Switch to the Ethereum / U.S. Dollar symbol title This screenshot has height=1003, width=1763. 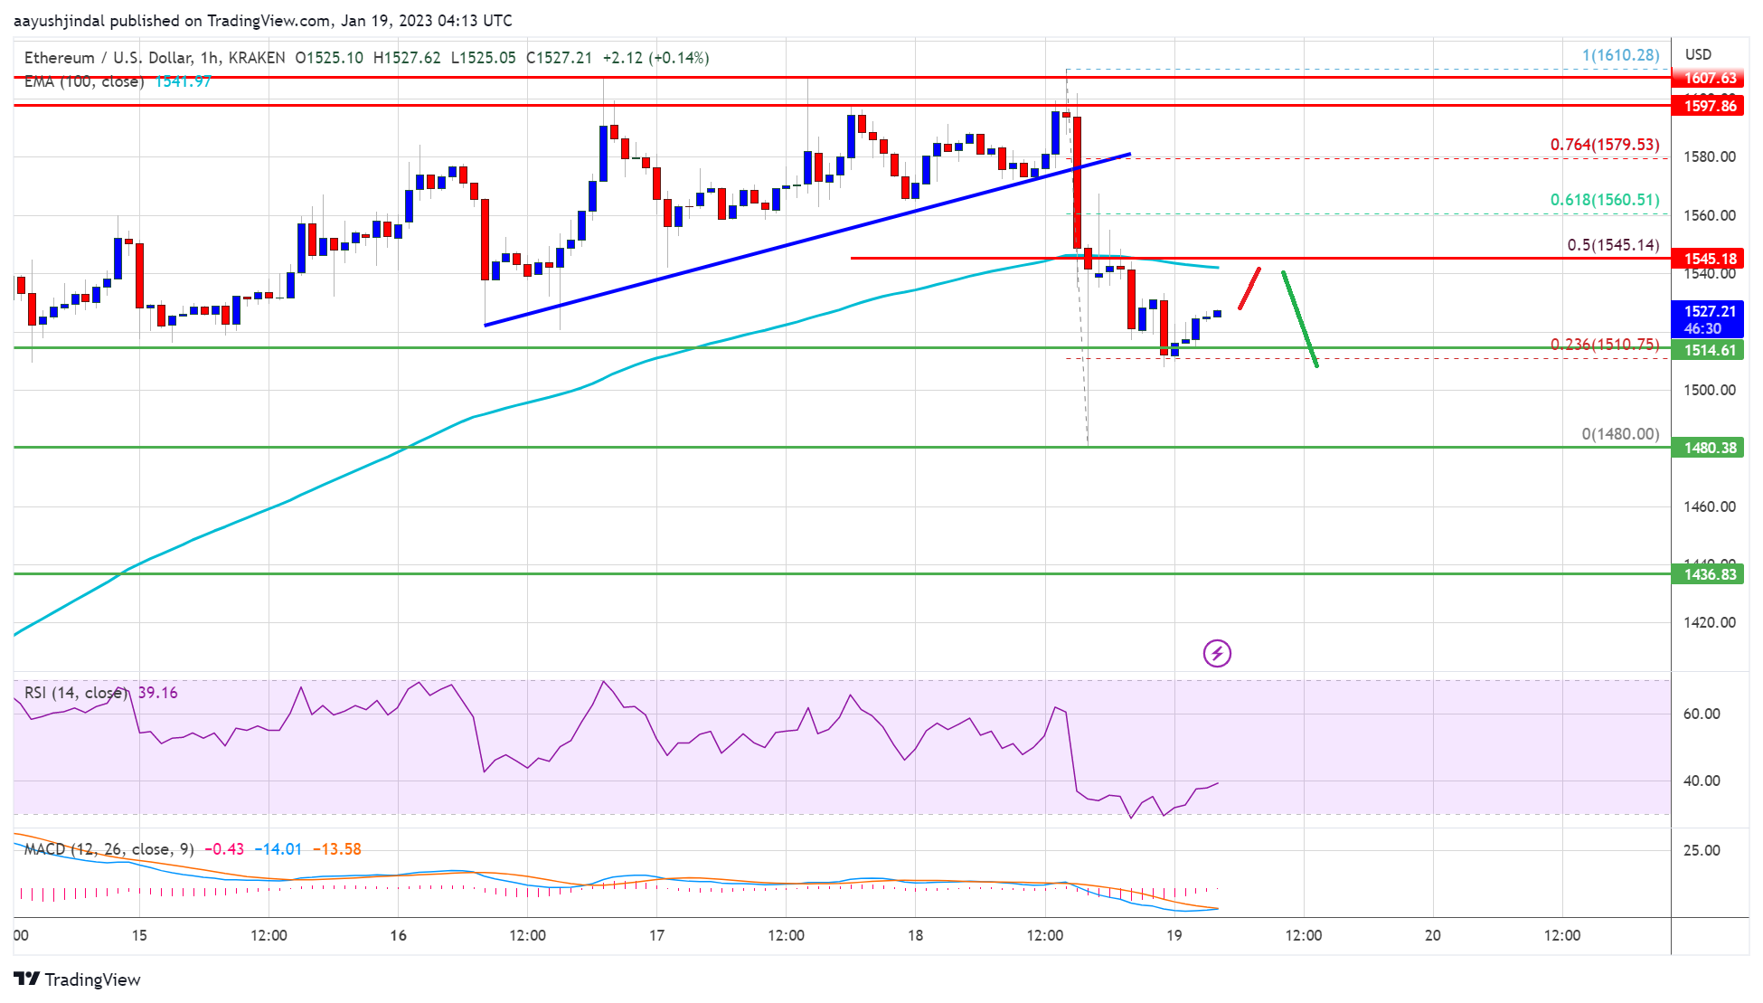(x=104, y=57)
